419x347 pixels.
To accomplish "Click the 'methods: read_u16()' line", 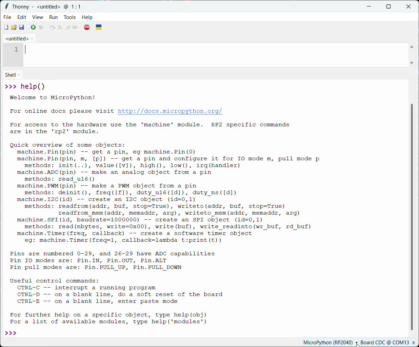I will [x=60, y=179].
